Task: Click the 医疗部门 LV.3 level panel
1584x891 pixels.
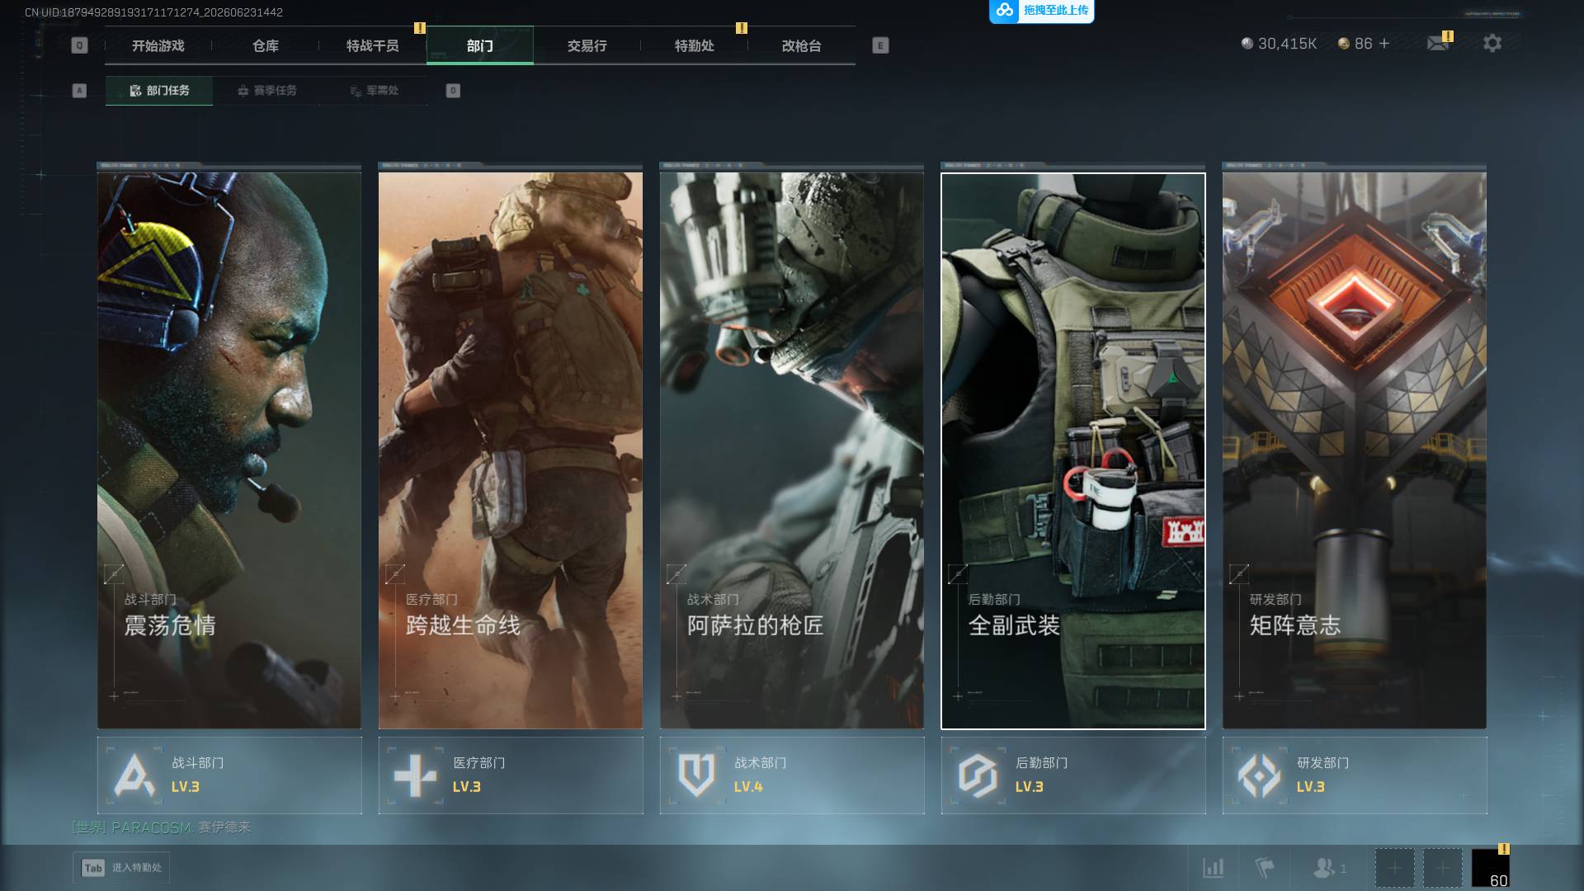Action: tap(511, 775)
